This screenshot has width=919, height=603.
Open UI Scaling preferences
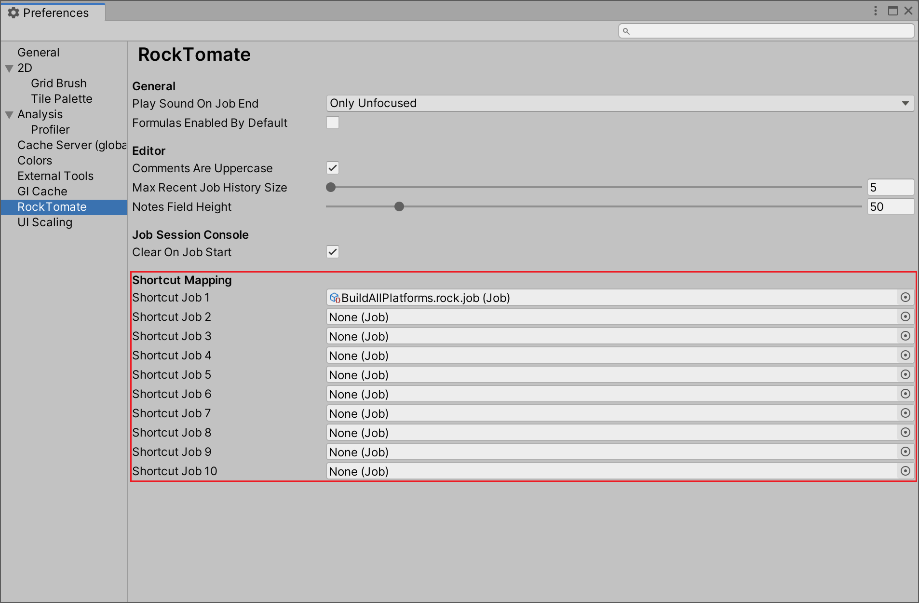[45, 222]
